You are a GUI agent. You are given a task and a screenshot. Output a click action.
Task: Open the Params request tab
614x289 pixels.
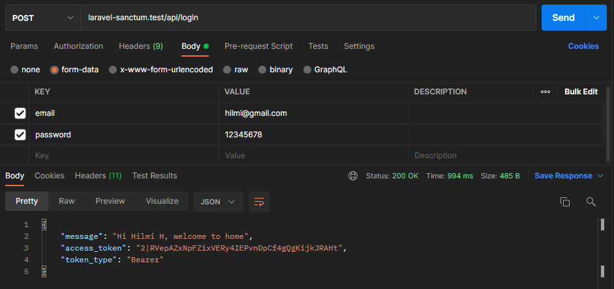pos(24,46)
